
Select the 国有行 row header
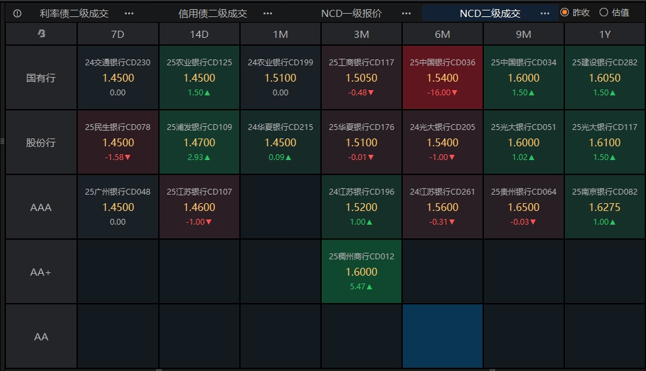pyautogui.click(x=41, y=78)
